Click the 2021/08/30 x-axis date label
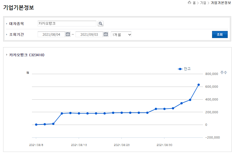 (x=164, y=145)
